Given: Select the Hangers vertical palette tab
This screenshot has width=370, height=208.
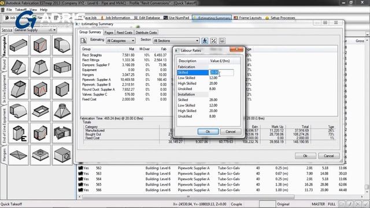Looking at the screenshot, I should [4, 155].
